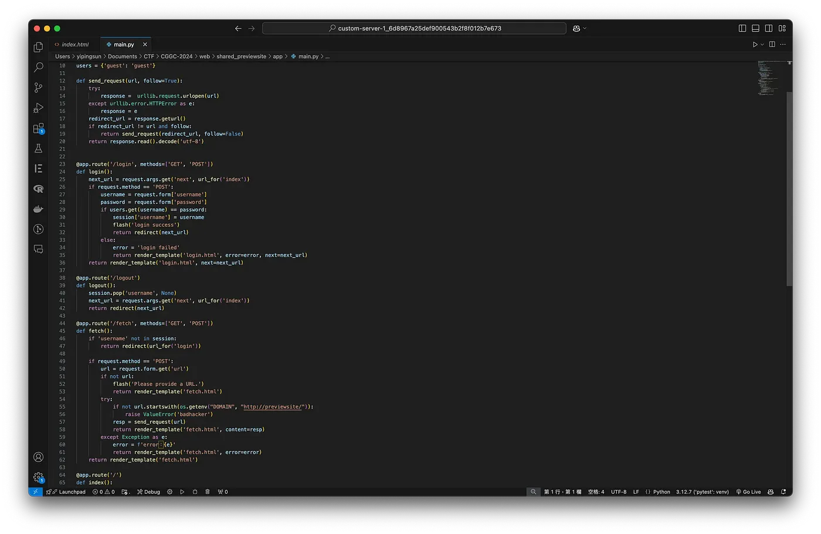Click the Launchpad status bar item
The width and height of the screenshot is (821, 534).
coord(66,492)
